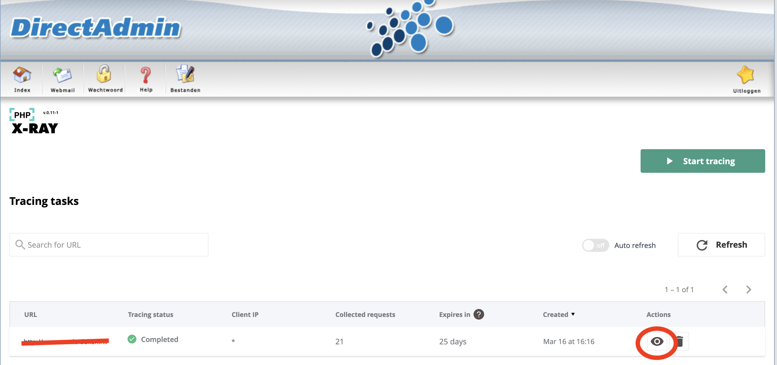Click the Client IP asterisk value

point(233,341)
